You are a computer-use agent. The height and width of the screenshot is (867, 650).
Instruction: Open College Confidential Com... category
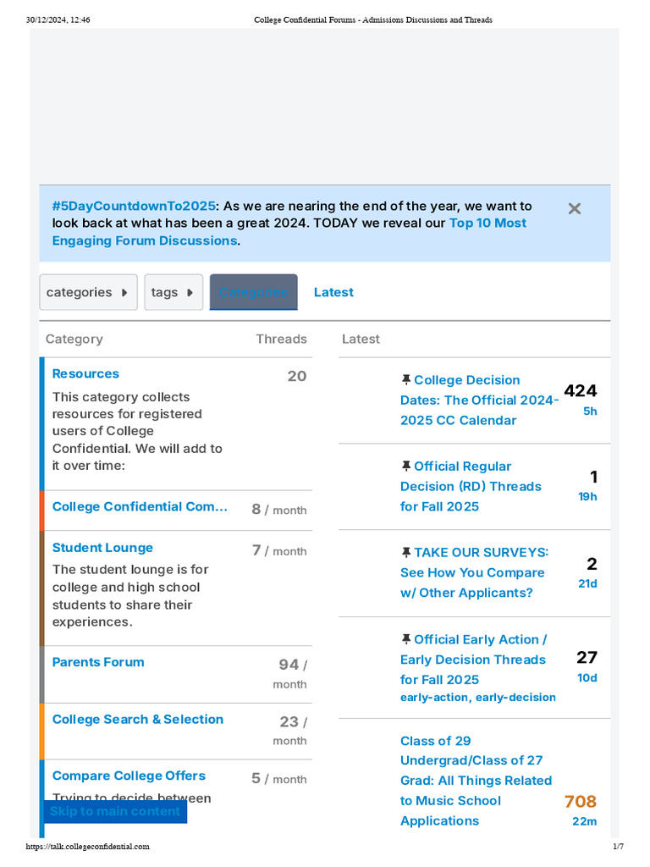[x=140, y=506]
